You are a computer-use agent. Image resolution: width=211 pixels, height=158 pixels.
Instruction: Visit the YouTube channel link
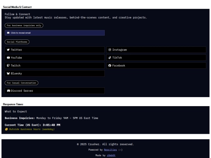(55, 58)
